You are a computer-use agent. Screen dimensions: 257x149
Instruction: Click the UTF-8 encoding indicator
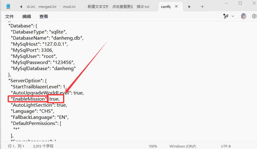click(225, 146)
